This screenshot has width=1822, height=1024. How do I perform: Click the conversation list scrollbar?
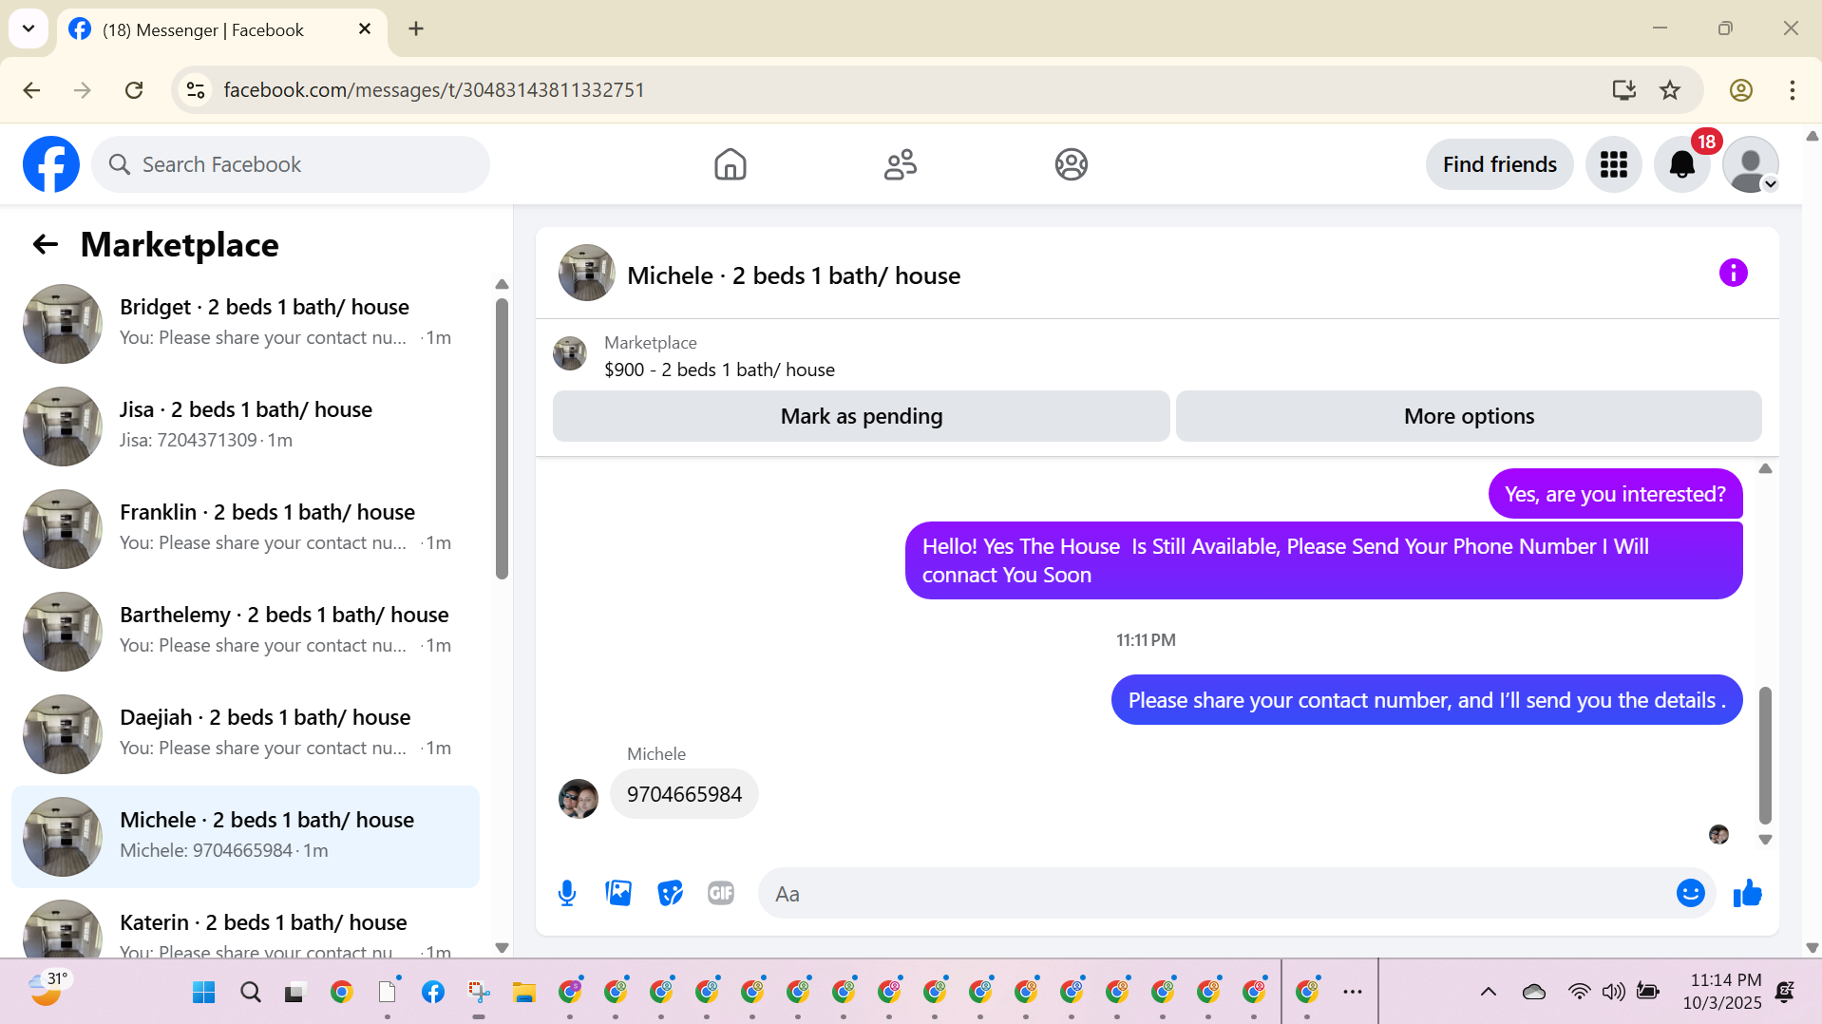[x=502, y=437]
